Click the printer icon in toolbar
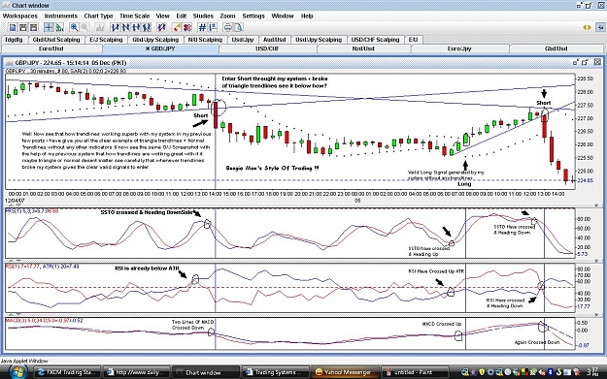The image size is (607, 379). 228,27
